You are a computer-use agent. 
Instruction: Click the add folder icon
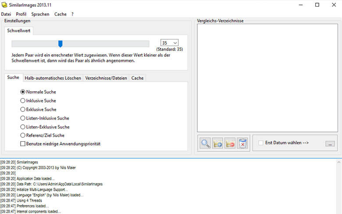tap(217, 143)
